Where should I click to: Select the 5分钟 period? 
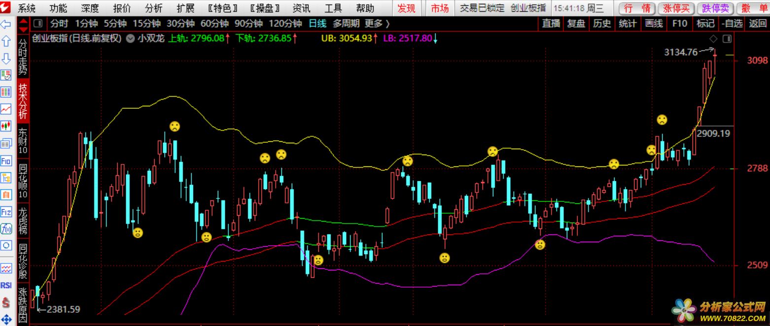(x=115, y=24)
